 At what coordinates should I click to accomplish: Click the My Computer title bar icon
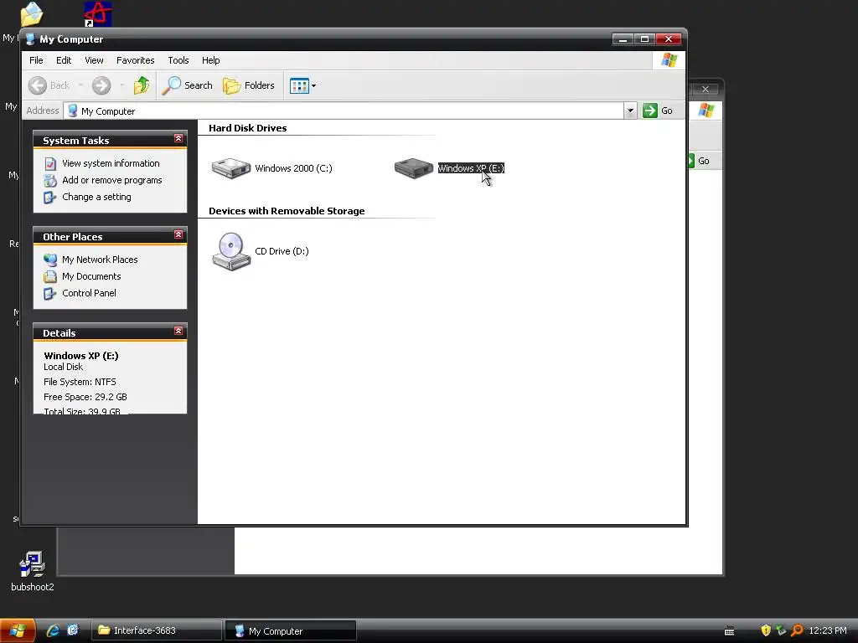(31, 39)
